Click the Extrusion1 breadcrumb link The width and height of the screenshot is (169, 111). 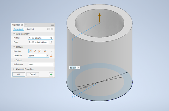pyautogui.click(x=18, y=29)
